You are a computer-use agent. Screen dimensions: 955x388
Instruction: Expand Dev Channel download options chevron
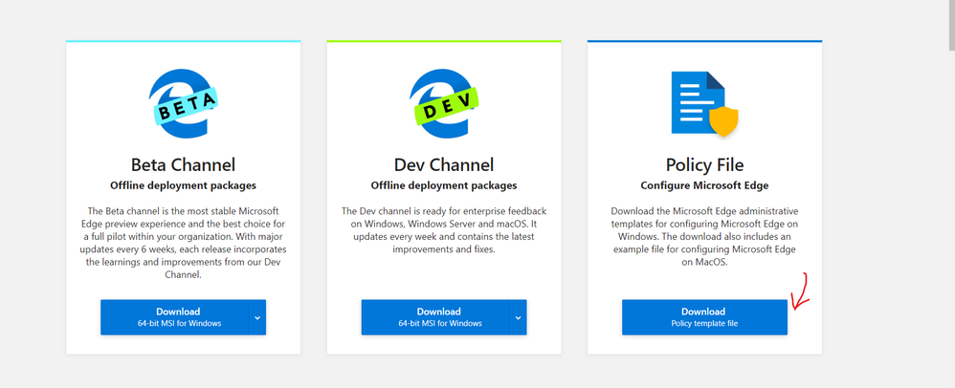coord(519,317)
